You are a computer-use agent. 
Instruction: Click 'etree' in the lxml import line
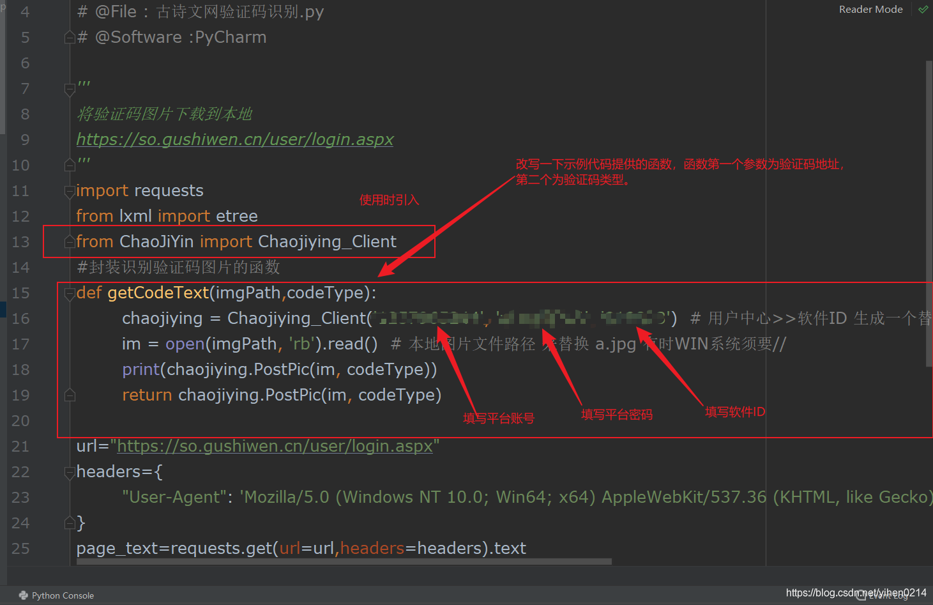pyautogui.click(x=237, y=216)
